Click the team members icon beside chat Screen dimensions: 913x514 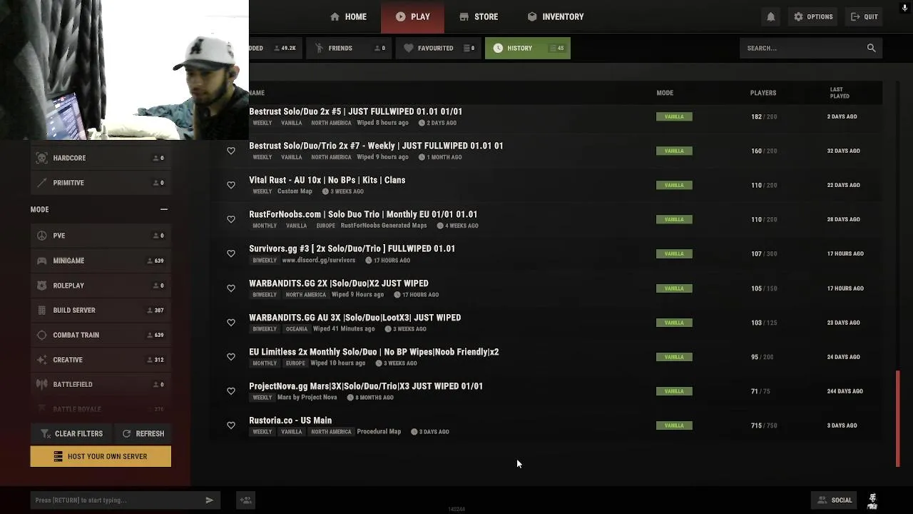(245, 500)
